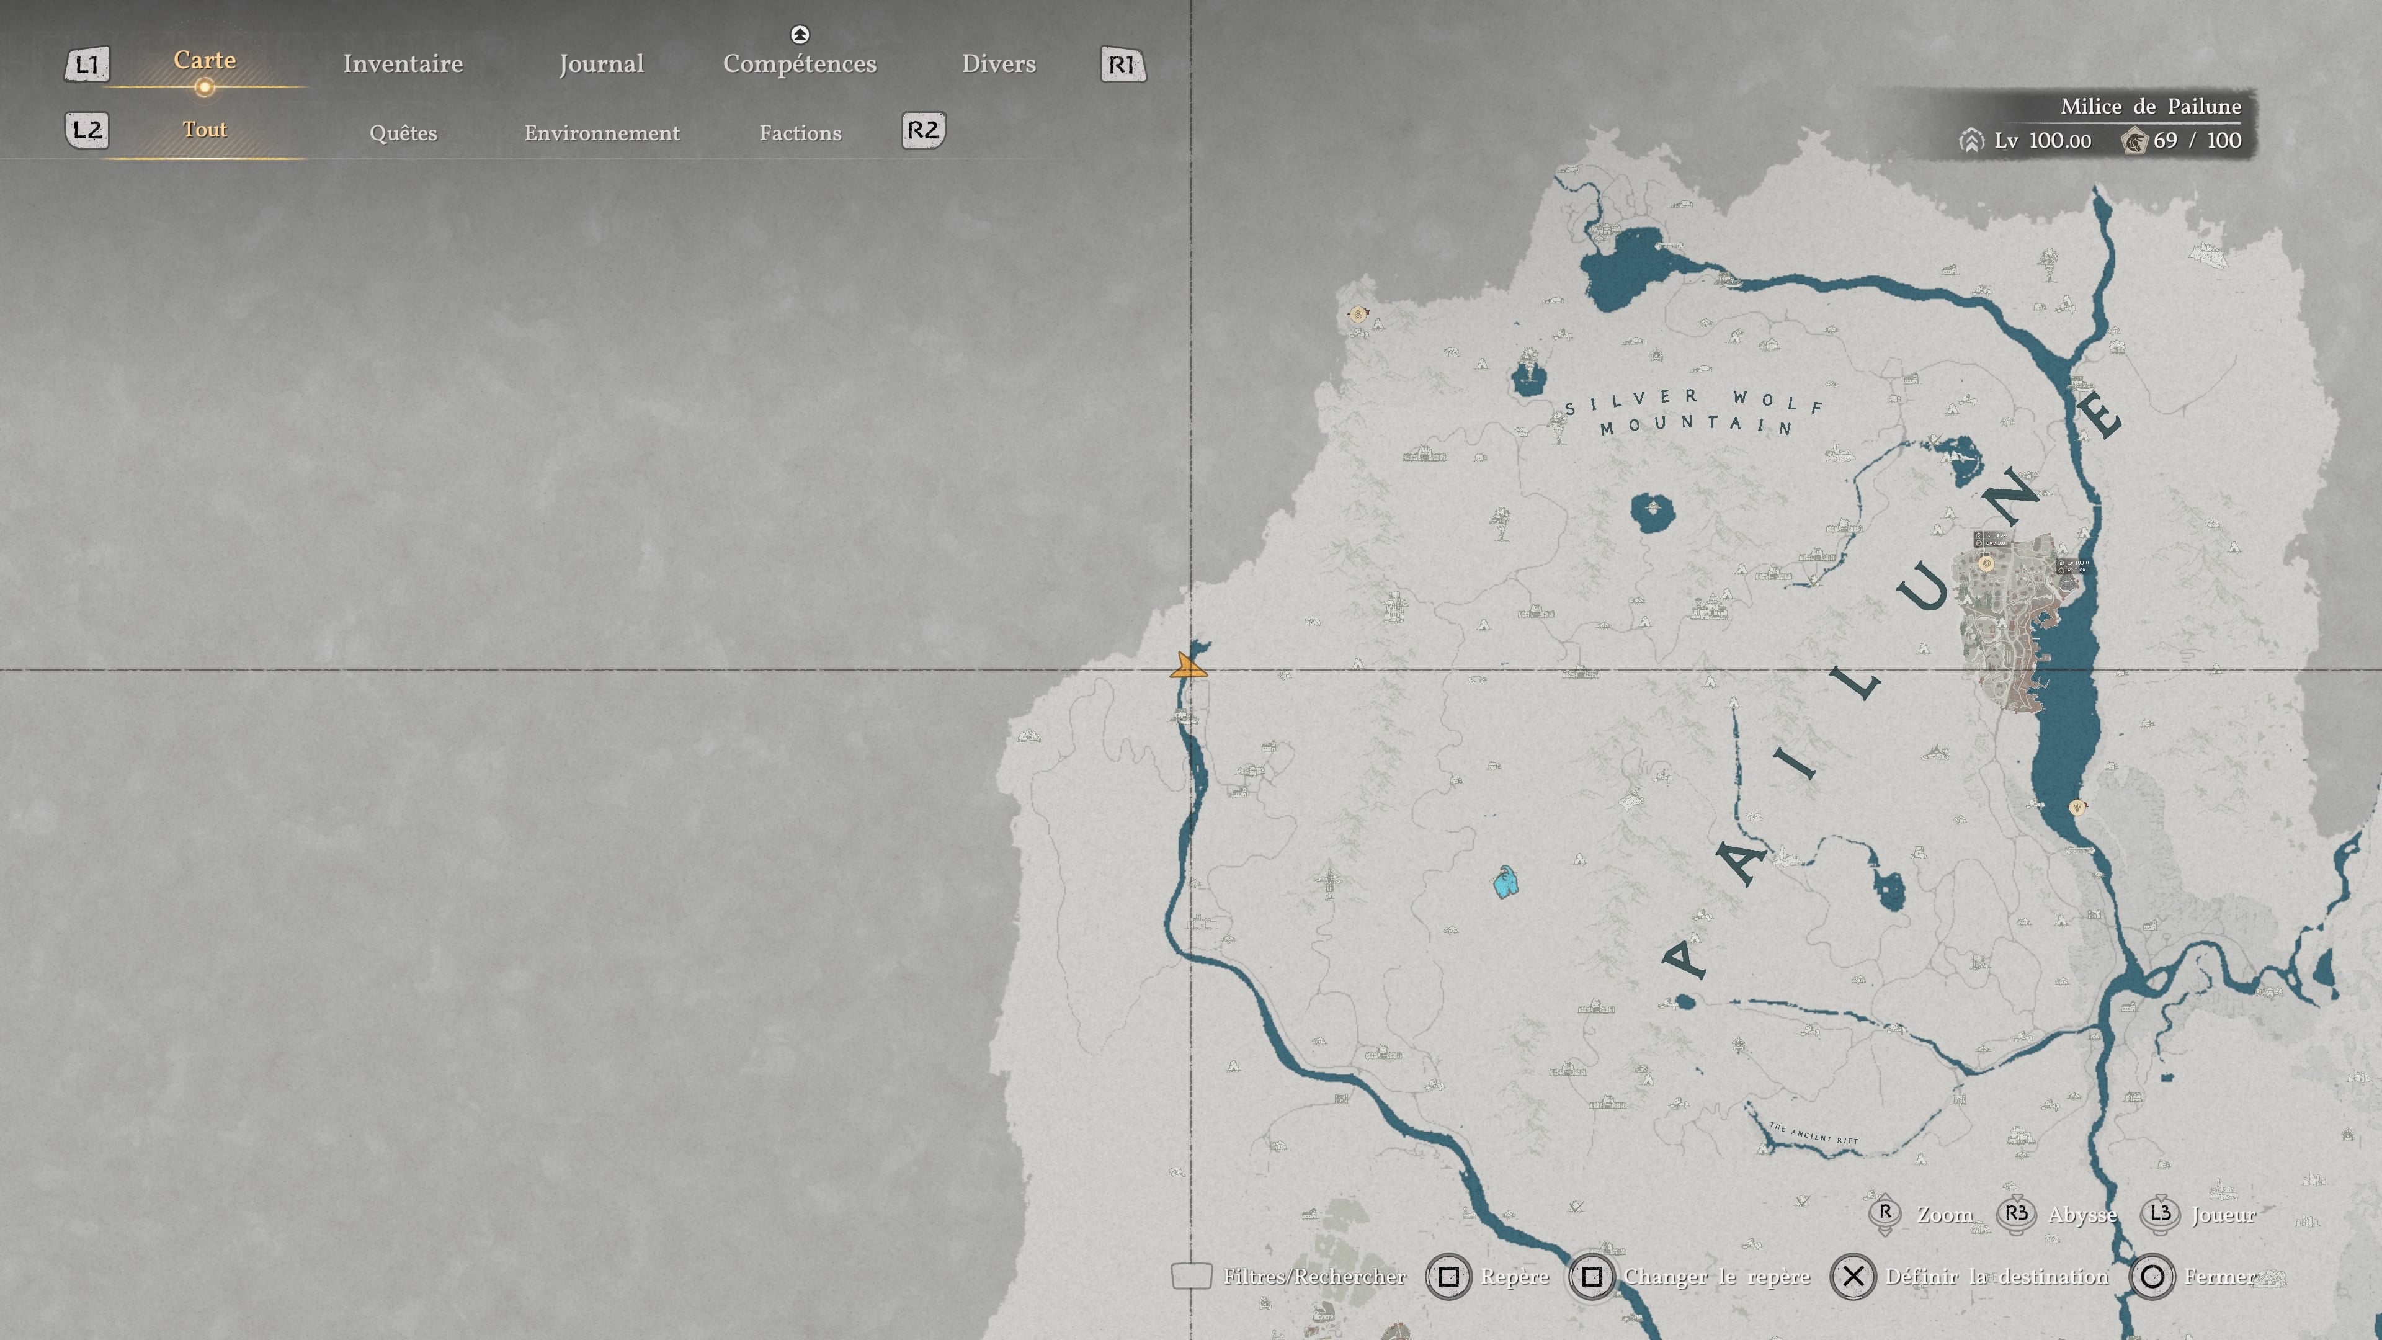Click the gold emblem marker south of the city lake
Viewport: 2382px width, 1340px height.
click(x=2077, y=807)
